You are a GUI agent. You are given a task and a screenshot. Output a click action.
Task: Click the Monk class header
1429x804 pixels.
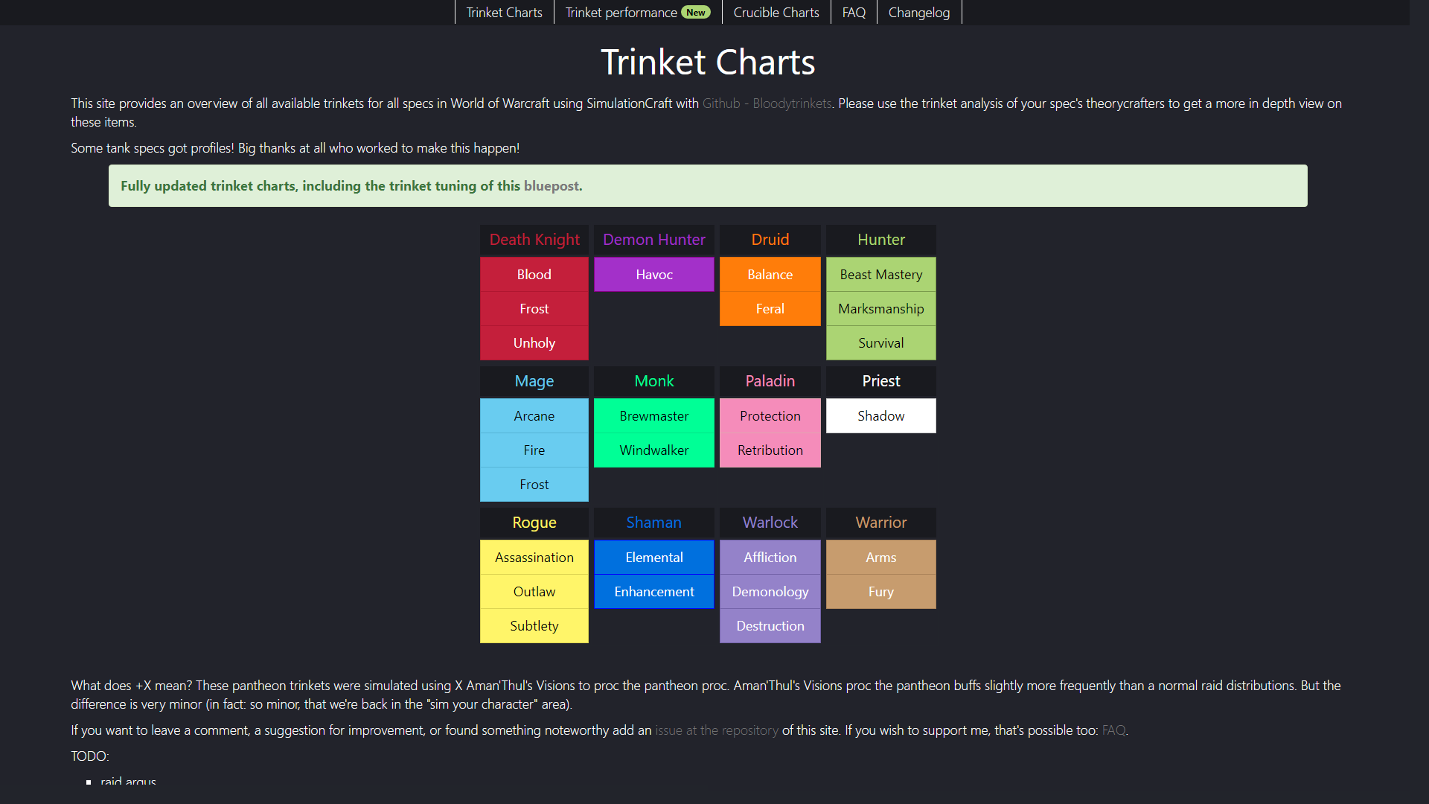[654, 381]
